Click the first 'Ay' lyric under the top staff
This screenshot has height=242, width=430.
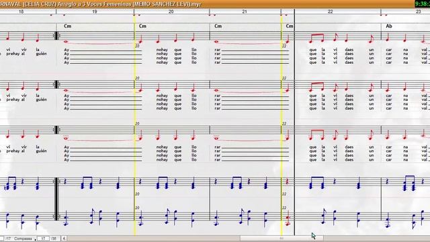(67, 50)
